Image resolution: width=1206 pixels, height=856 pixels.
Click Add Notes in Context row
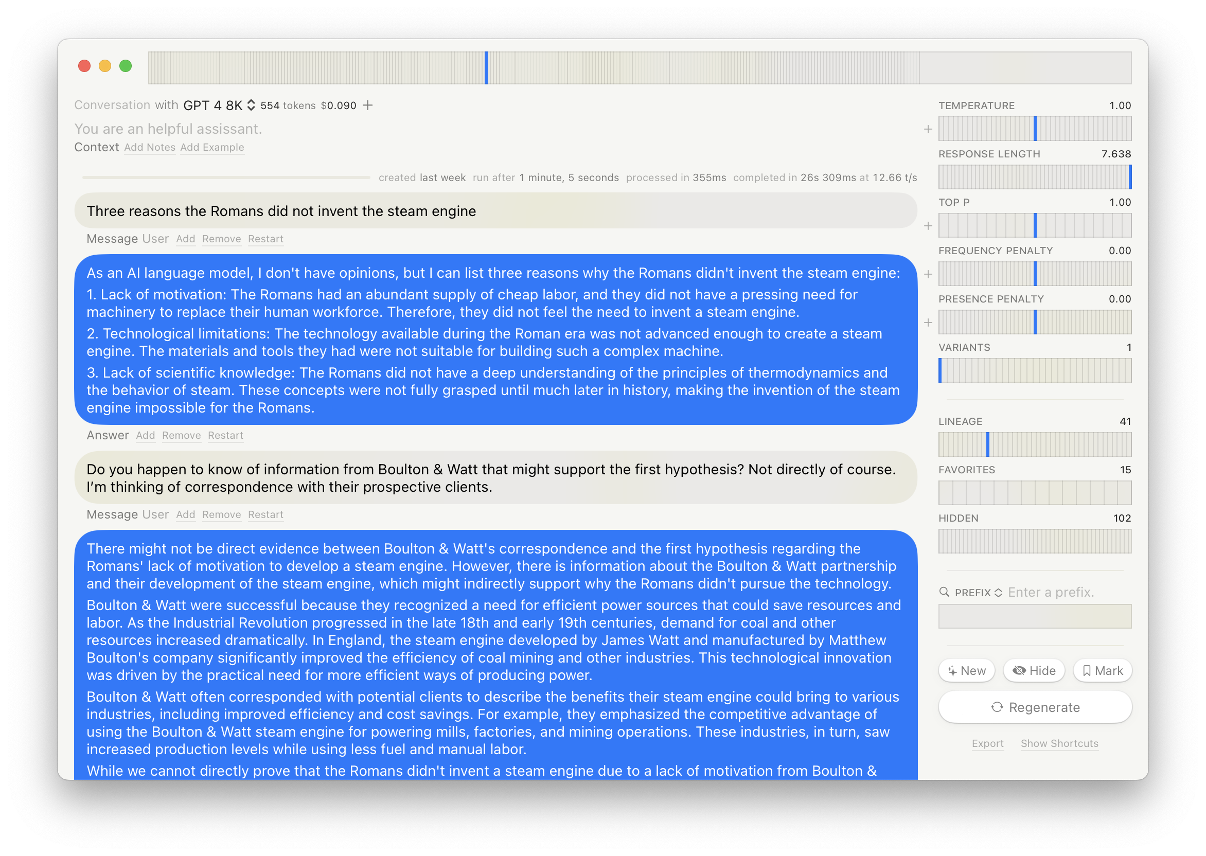(x=150, y=148)
